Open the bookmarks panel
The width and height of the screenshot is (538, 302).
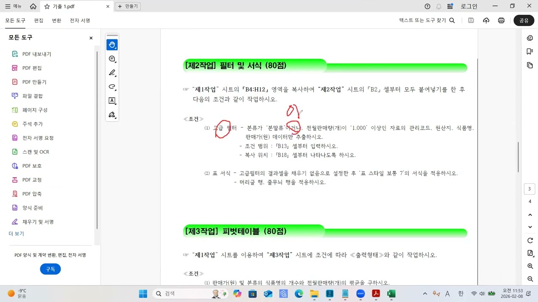tap(530, 52)
